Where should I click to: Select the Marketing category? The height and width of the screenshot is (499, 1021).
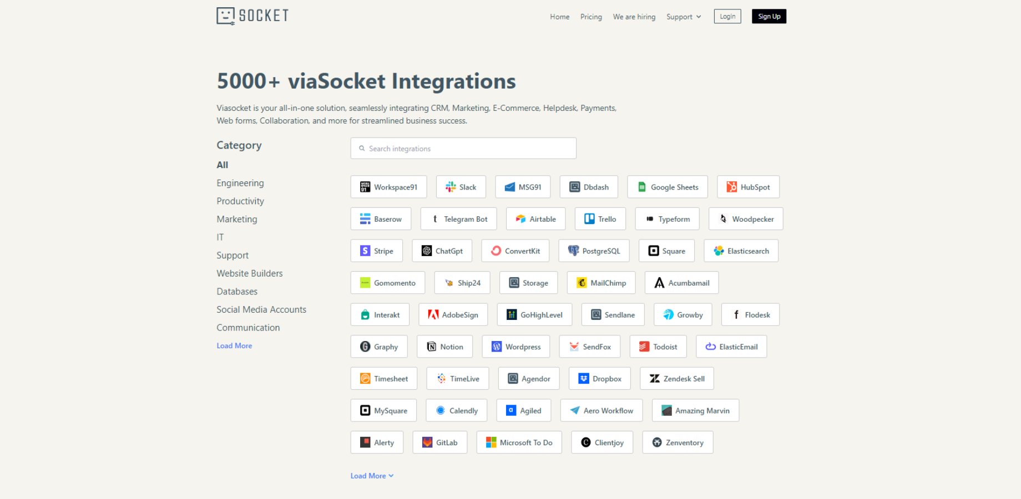[x=237, y=220]
